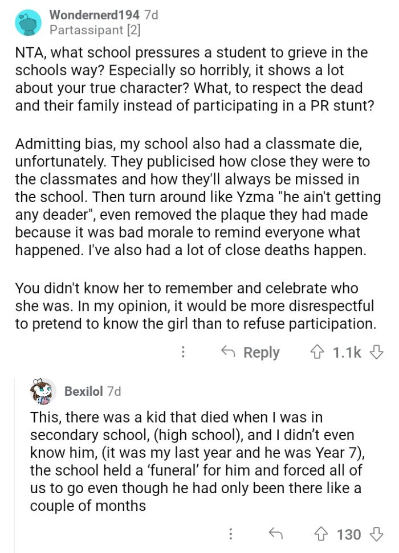This screenshot has height=553, width=399.
Task: Open Bexilol's profile avatar
Action: pyautogui.click(x=41, y=391)
